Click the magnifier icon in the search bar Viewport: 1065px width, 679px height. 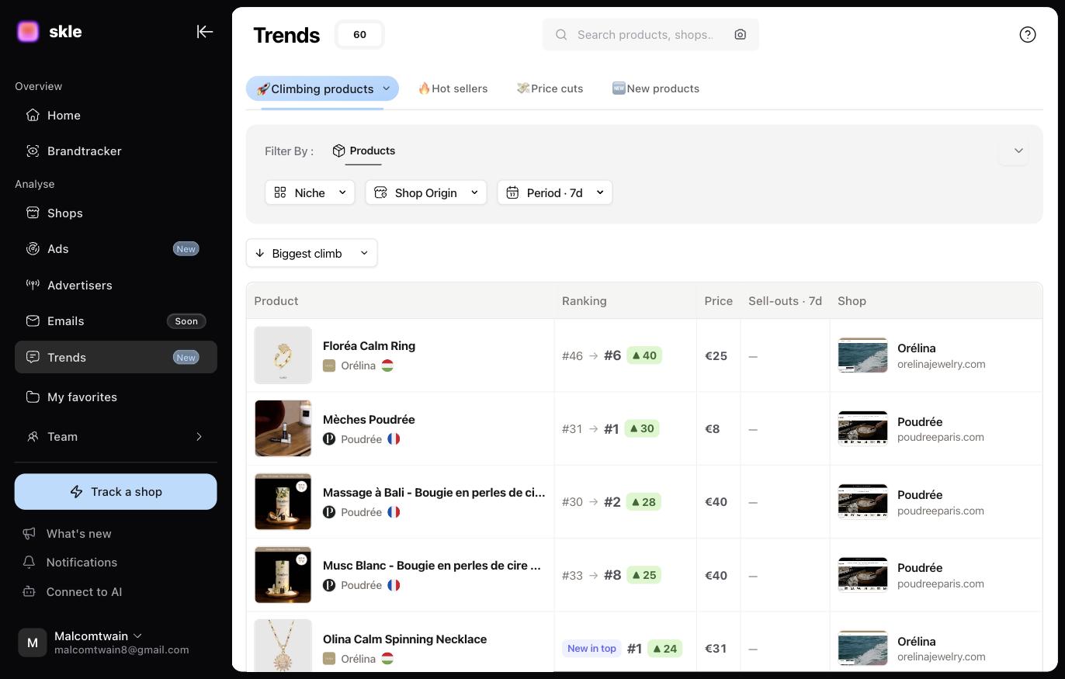[561, 35]
